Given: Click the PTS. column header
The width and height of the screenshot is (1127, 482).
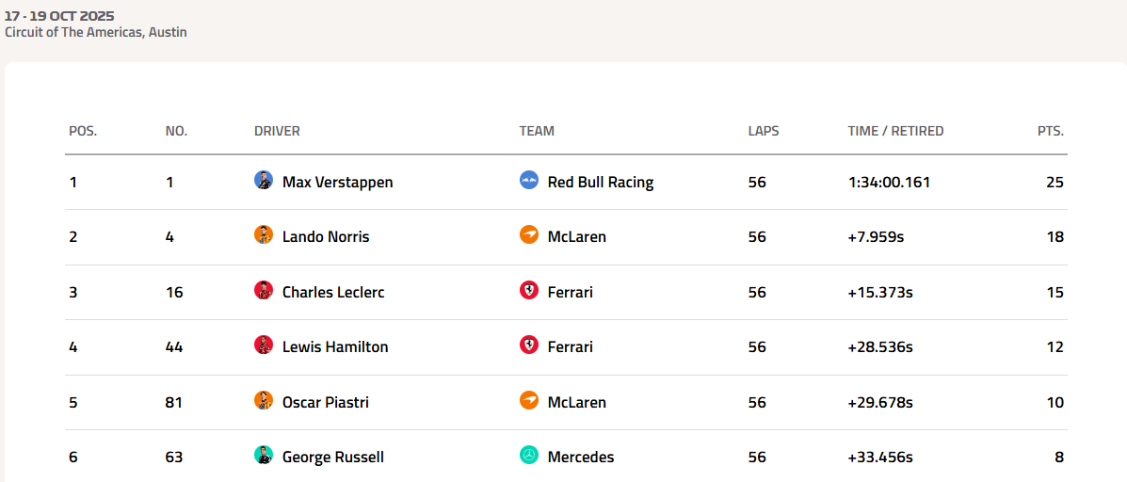Looking at the screenshot, I should point(1050,131).
